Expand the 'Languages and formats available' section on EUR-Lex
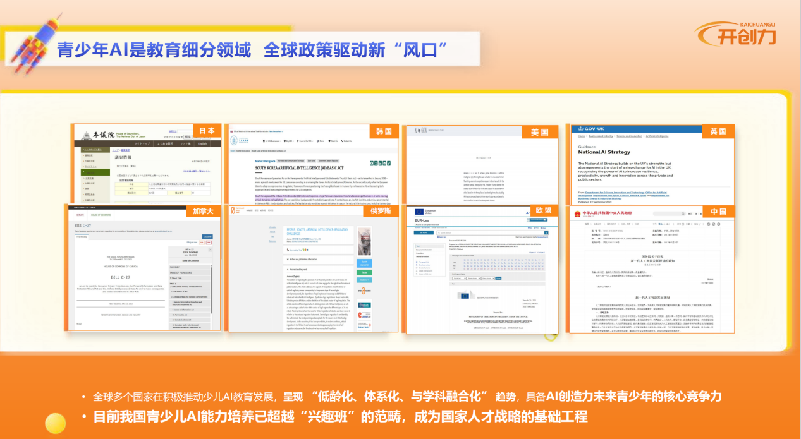 pyautogui.click(x=463, y=256)
